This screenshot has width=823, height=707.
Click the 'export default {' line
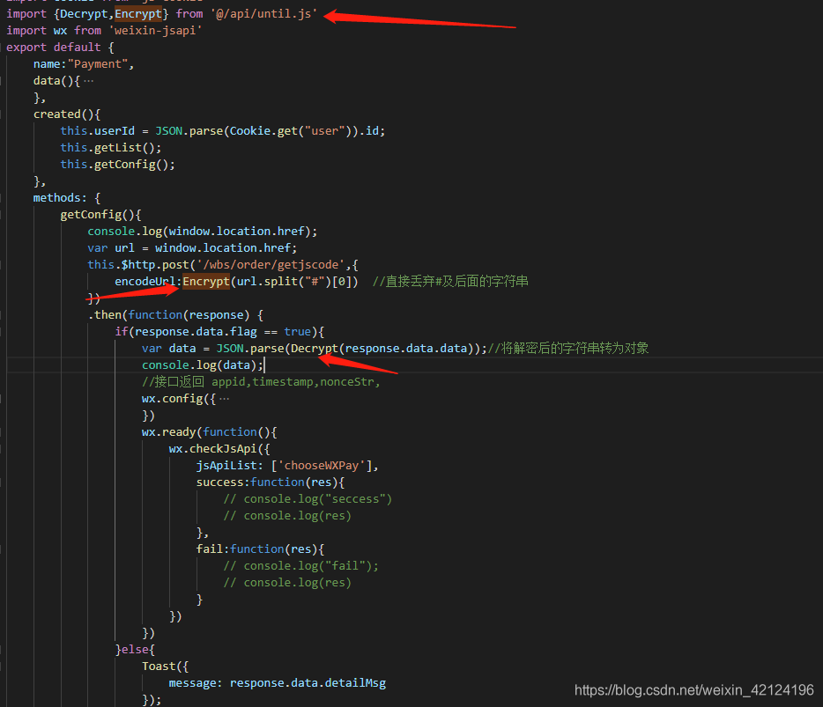61,48
